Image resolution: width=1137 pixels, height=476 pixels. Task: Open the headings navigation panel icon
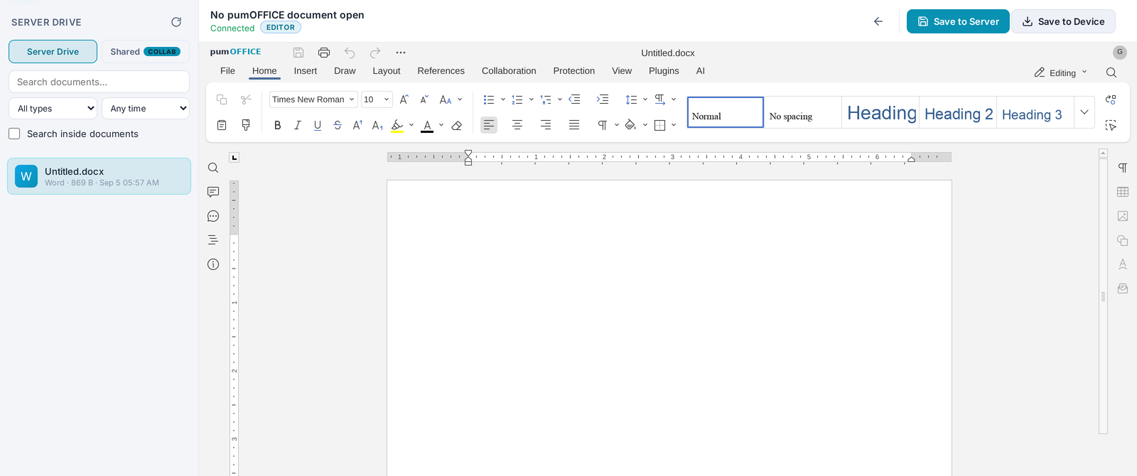click(213, 240)
